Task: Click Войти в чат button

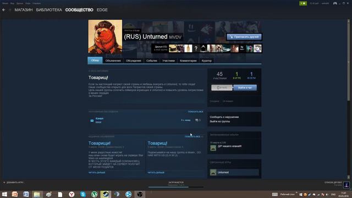Action: tap(245, 87)
